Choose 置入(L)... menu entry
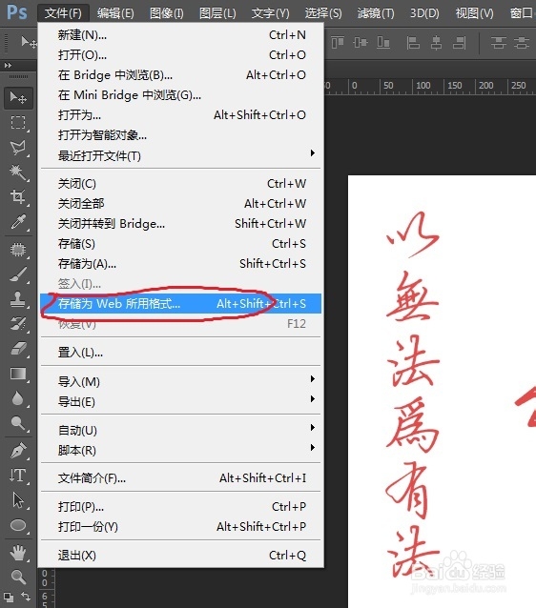536x608 pixels. [181, 353]
